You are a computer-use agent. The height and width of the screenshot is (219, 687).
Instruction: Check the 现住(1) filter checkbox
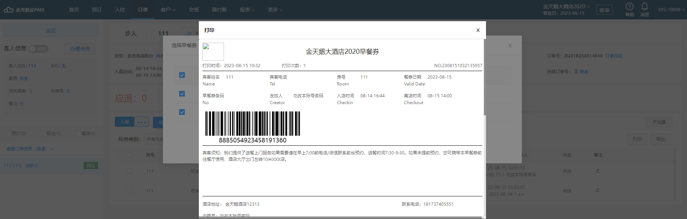(43, 134)
